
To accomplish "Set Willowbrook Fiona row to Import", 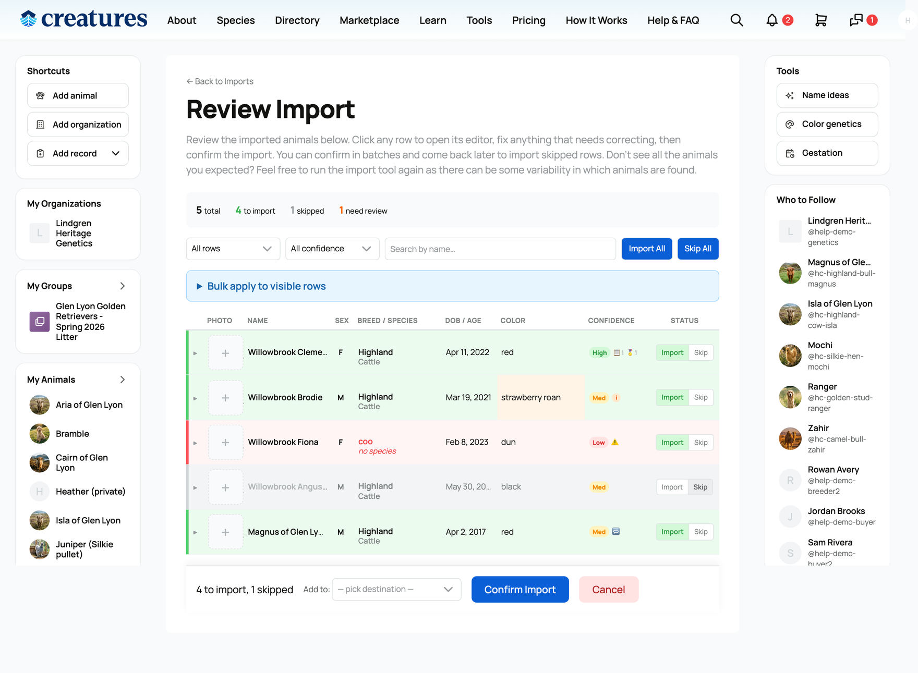I will 672,443.
